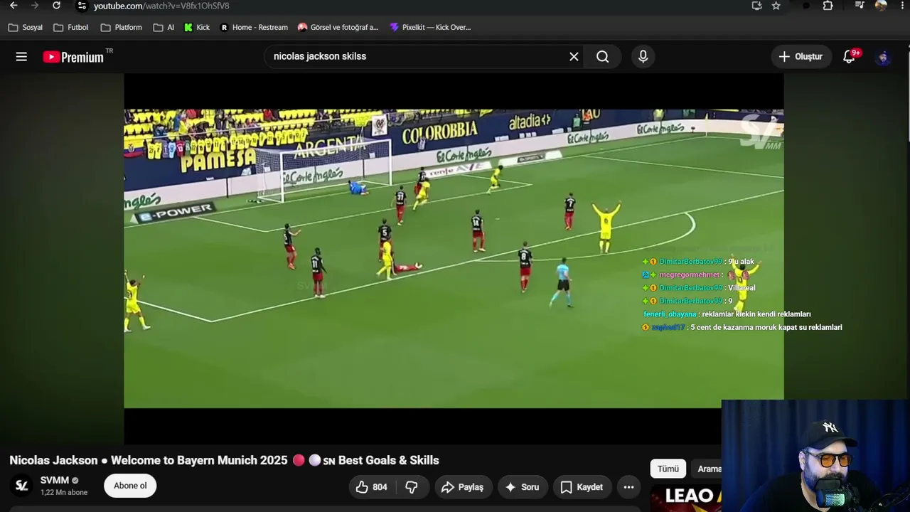Open the SVMM channel name link
Viewport: 910px width, 512px height.
(x=55, y=480)
